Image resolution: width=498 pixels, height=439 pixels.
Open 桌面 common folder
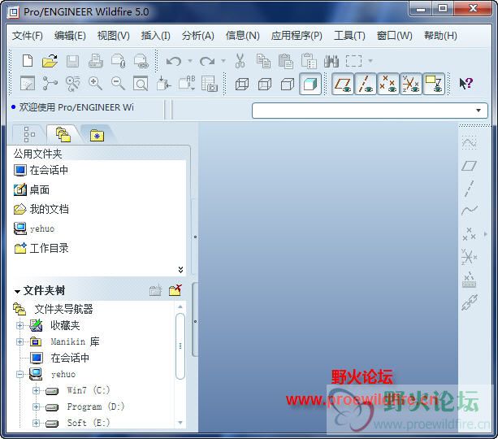(32, 189)
